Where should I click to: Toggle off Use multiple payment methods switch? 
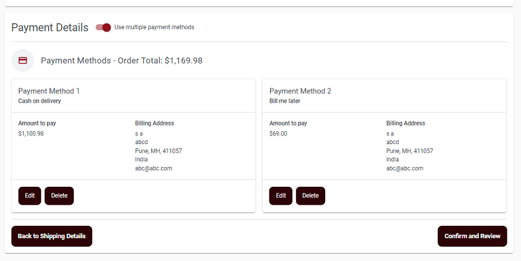(x=103, y=28)
